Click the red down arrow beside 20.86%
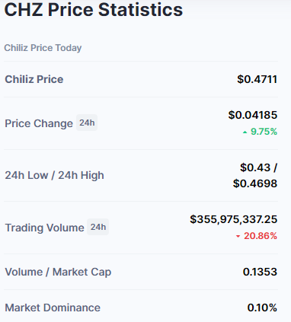The width and height of the screenshot is (291, 322). pos(238,237)
